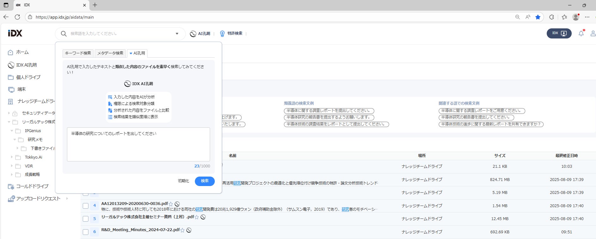Click the browser favorites star icon

(x=538, y=17)
